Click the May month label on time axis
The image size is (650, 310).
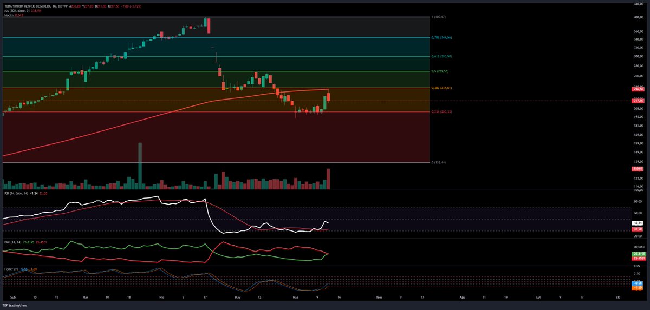pos(237,297)
